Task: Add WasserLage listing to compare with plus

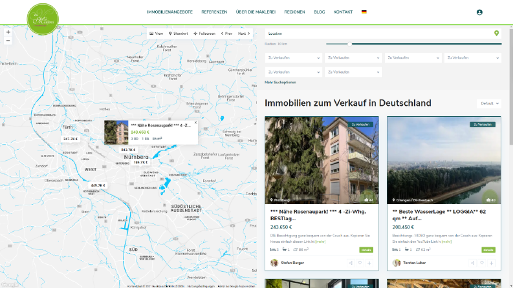Action: point(492,263)
